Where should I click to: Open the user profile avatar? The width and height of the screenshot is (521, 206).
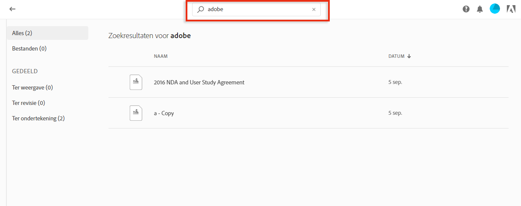495,9
